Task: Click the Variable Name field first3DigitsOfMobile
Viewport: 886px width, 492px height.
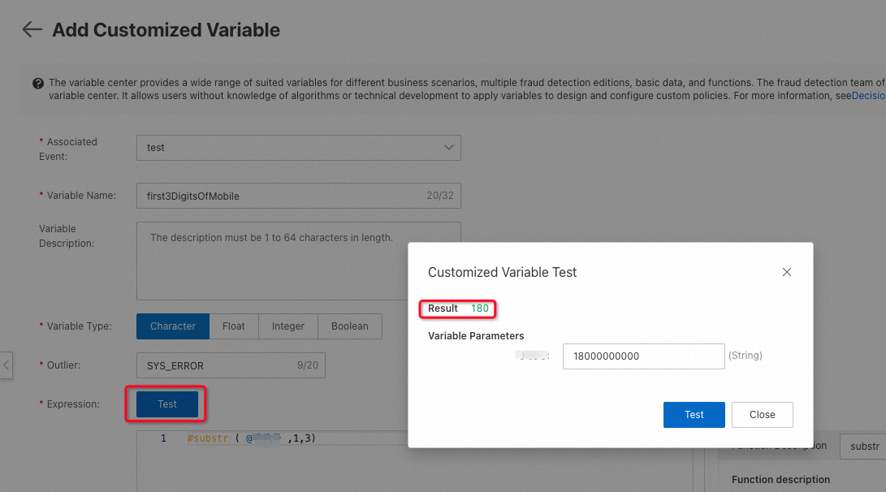Action: tap(298, 196)
